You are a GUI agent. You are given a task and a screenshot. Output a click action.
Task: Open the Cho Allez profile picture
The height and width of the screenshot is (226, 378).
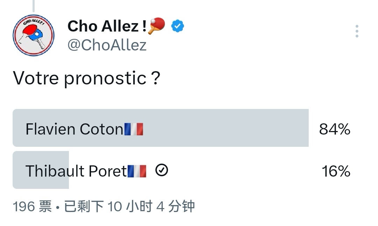33,35
